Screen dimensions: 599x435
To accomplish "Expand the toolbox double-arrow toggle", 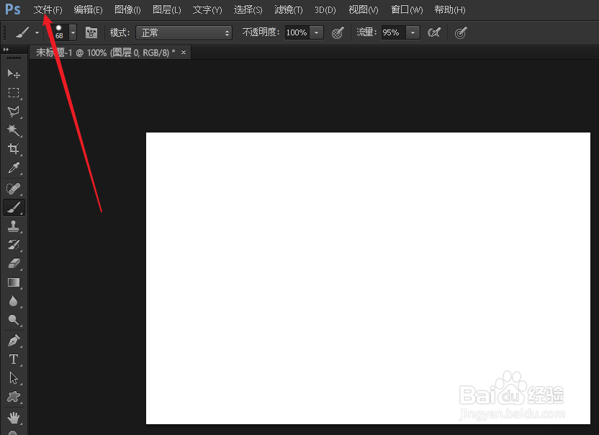I will pos(6,49).
